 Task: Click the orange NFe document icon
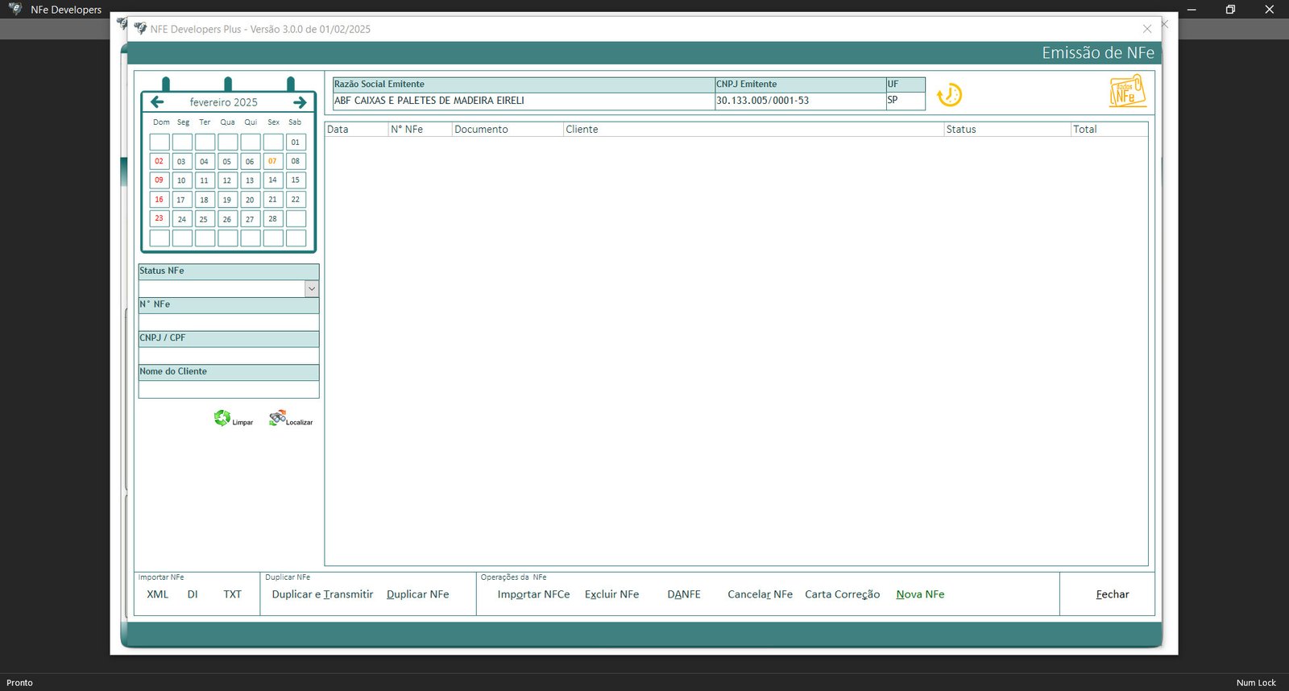pyautogui.click(x=1127, y=92)
